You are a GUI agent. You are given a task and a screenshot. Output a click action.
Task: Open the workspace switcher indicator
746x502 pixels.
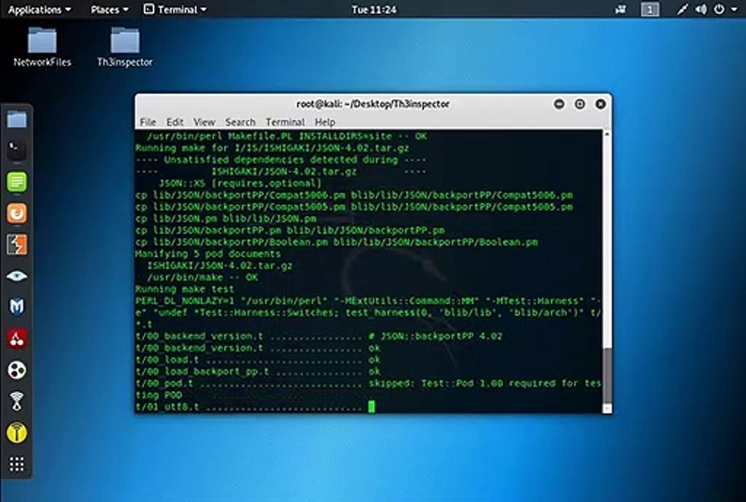pos(650,10)
